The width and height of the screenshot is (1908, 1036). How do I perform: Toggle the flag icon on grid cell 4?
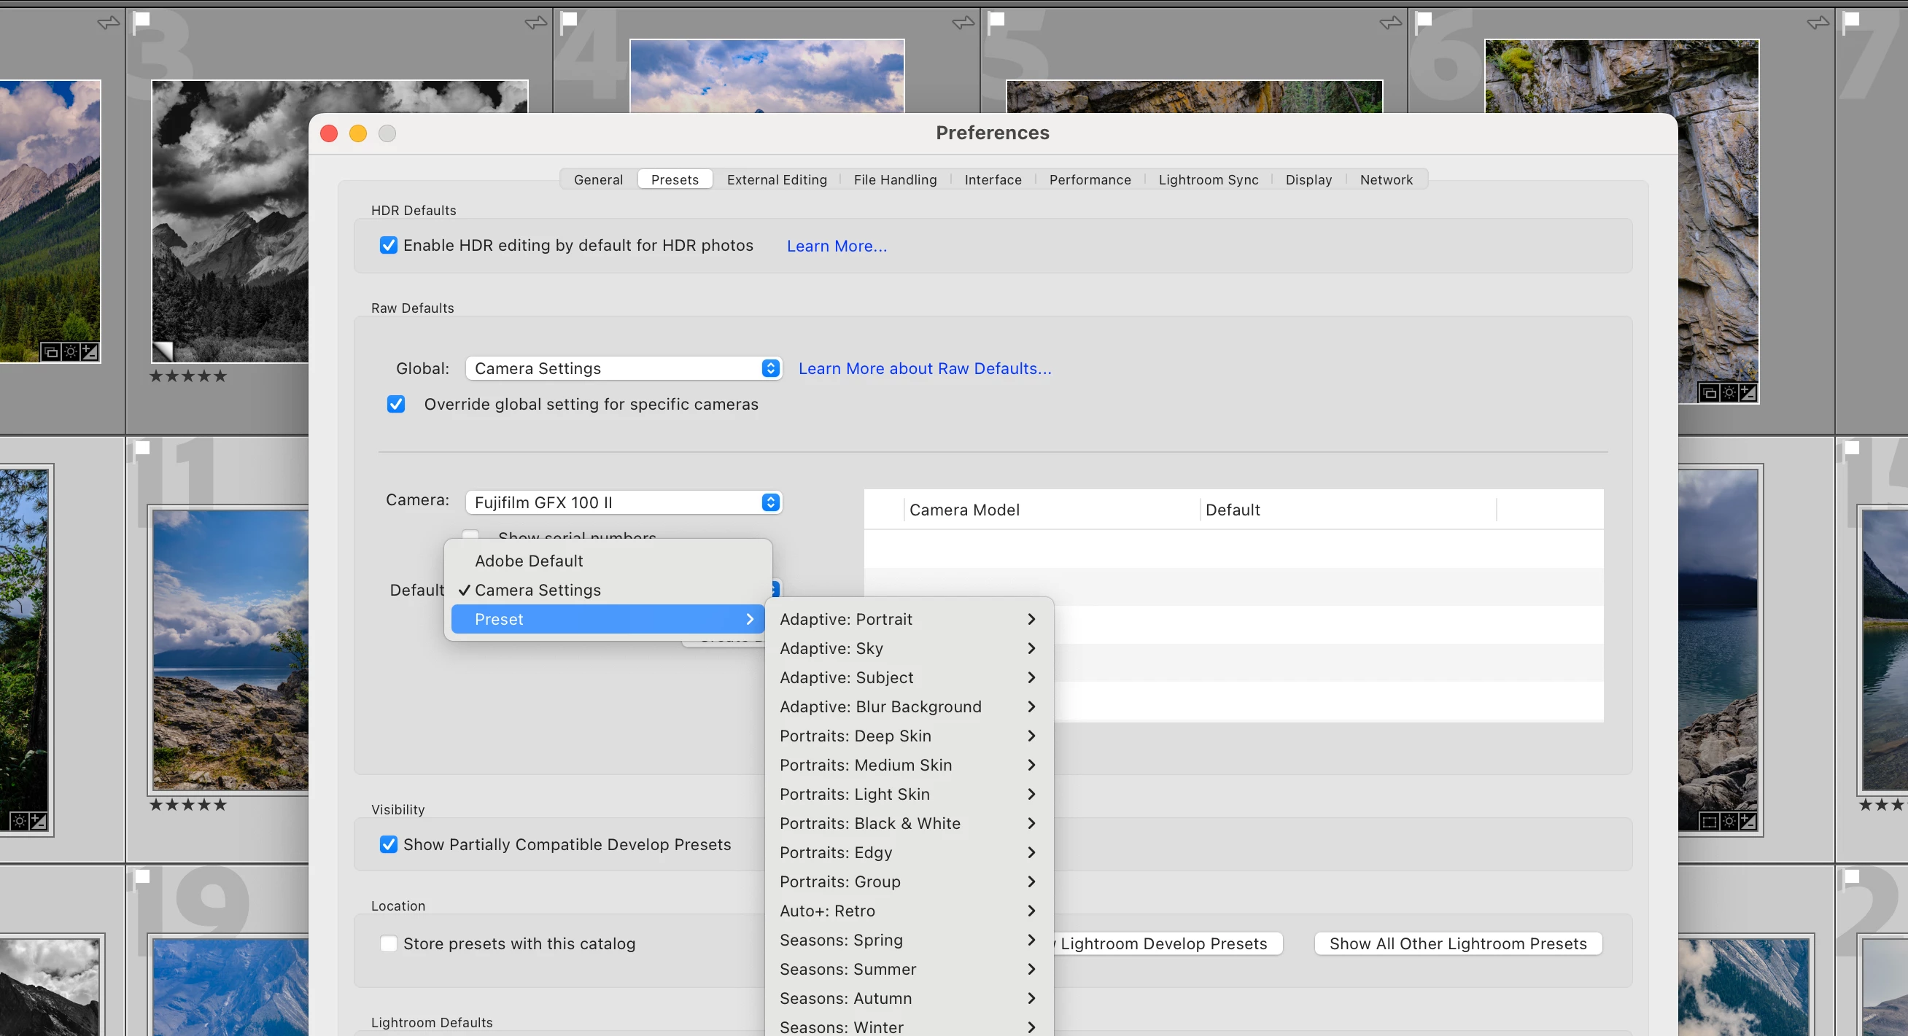tap(569, 21)
